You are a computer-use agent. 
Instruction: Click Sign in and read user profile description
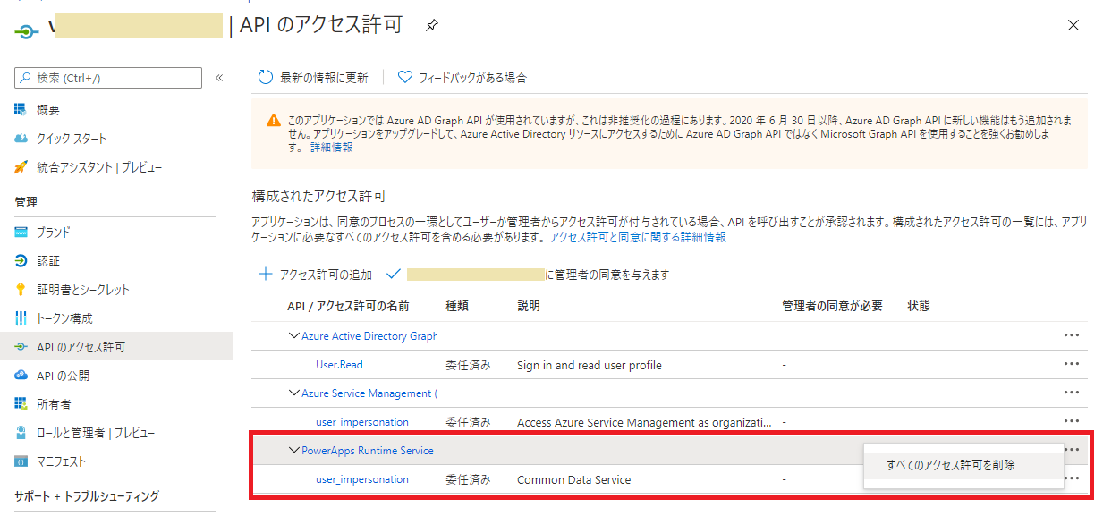click(590, 365)
